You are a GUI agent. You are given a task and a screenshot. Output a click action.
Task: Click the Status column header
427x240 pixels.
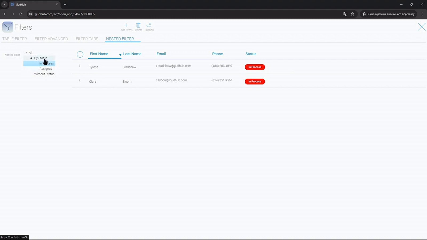click(251, 54)
